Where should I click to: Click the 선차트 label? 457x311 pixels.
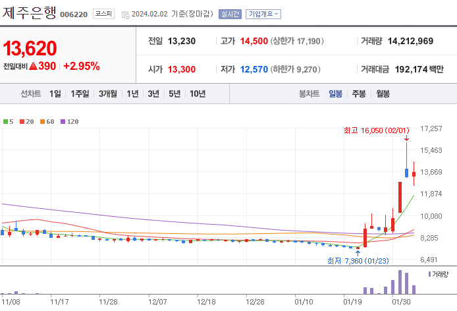[30, 94]
